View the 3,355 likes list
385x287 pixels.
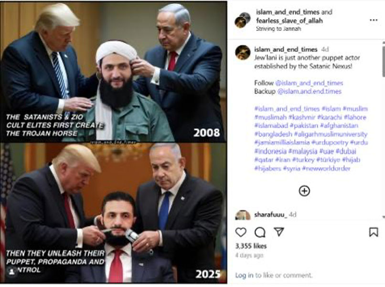251,246
